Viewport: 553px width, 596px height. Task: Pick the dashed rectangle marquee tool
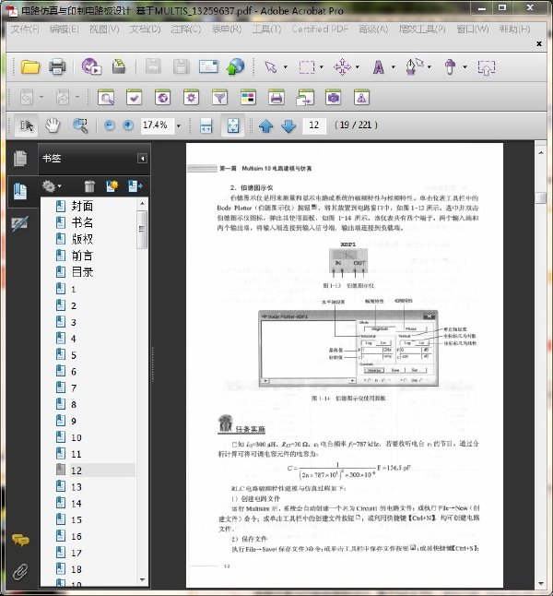click(307, 67)
